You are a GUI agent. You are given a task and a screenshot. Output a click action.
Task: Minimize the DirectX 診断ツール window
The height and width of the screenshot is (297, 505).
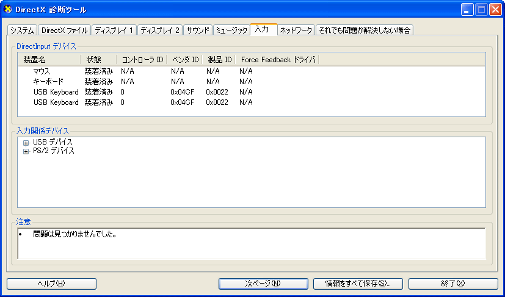[x=467, y=9]
